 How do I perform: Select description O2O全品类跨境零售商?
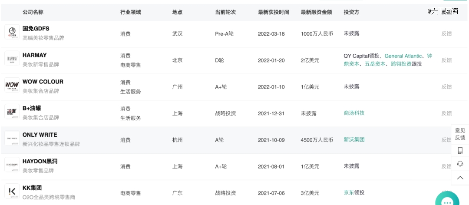click(49, 197)
